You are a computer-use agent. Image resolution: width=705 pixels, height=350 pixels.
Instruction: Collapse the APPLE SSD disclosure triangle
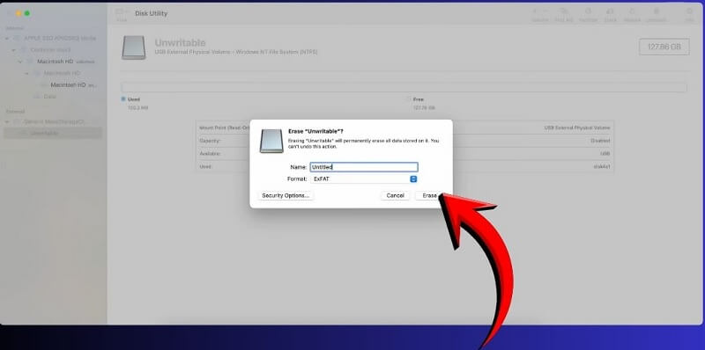pos(7,38)
